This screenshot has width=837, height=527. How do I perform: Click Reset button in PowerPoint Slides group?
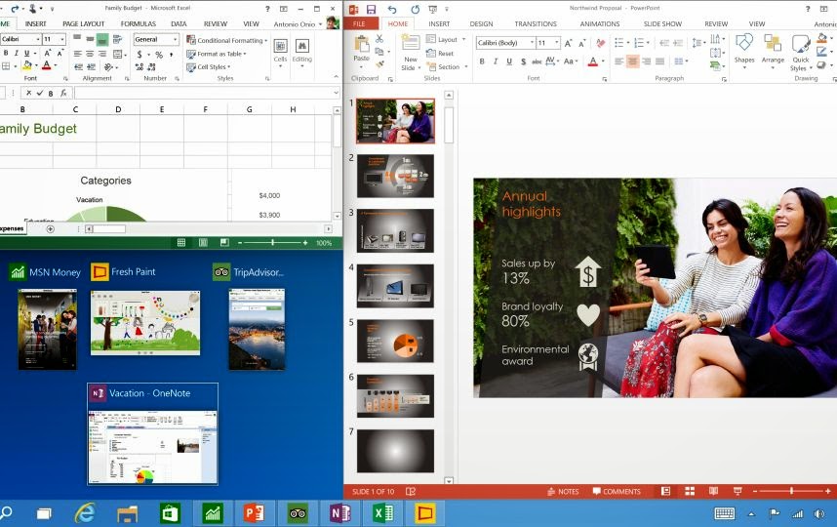pos(440,54)
